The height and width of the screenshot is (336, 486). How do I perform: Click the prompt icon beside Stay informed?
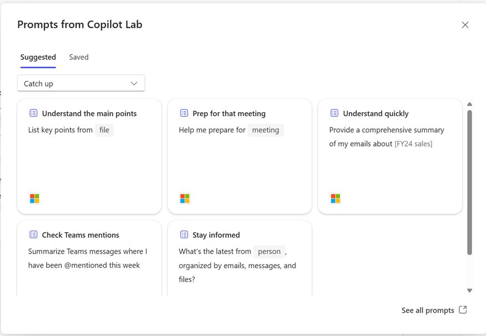point(184,234)
